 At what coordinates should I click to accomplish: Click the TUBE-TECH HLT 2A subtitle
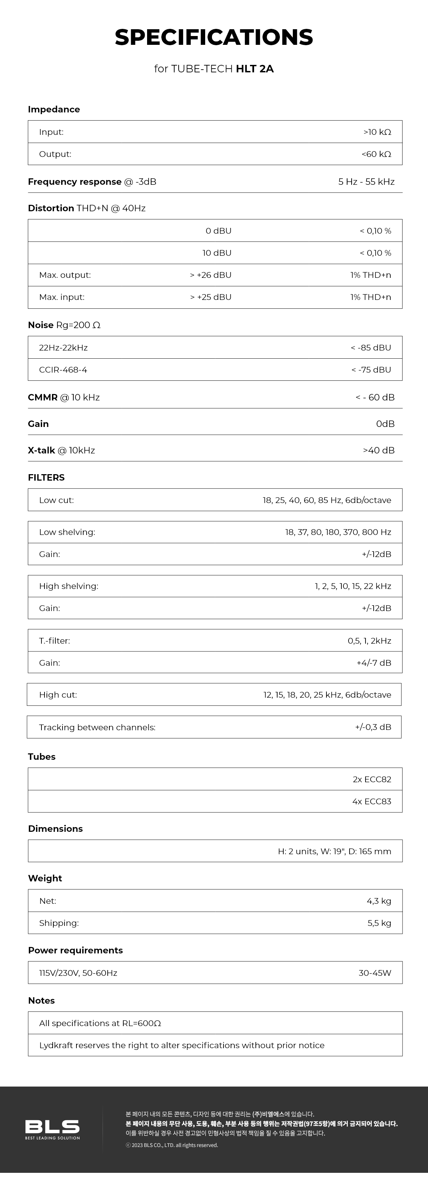tap(214, 69)
